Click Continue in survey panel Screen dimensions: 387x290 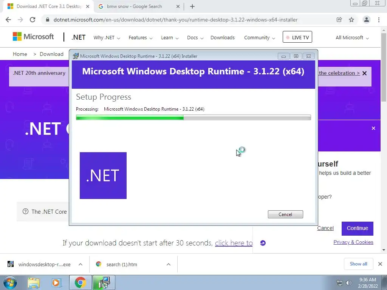click(x=358, y=228)
